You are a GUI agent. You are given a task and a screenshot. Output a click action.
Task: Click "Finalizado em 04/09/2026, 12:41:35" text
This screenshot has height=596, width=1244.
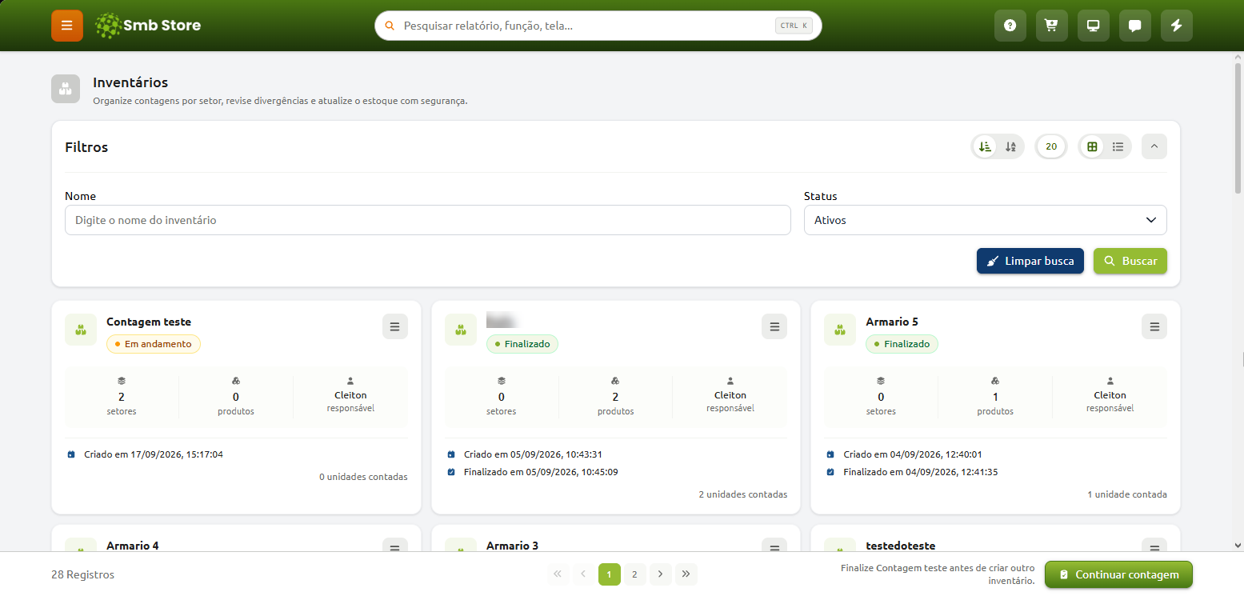coord(920,472)
